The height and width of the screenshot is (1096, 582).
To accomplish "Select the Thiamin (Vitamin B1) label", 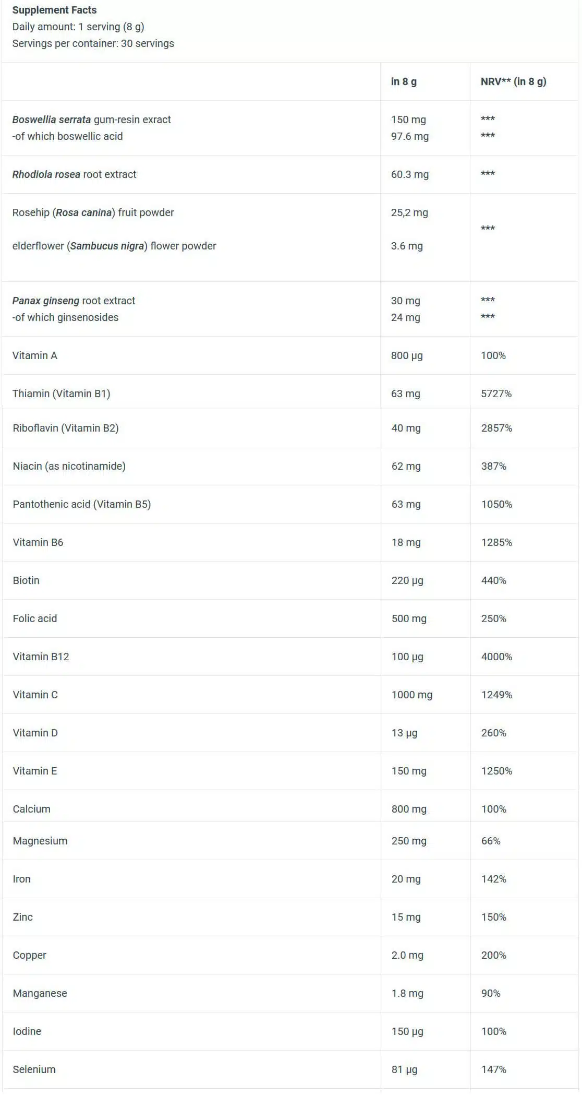I will (x=61, y=394).
